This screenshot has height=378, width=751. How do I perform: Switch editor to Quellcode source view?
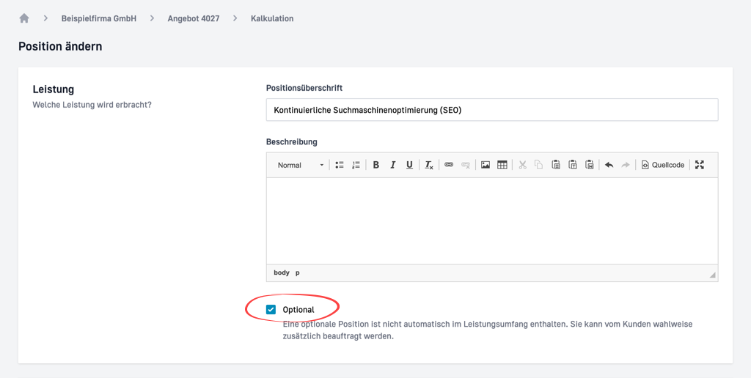click(663, 166)
